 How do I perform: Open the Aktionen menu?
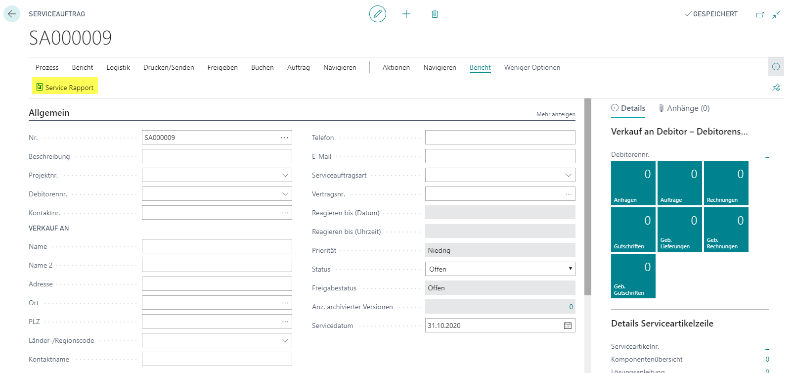(x=396, y=67)
